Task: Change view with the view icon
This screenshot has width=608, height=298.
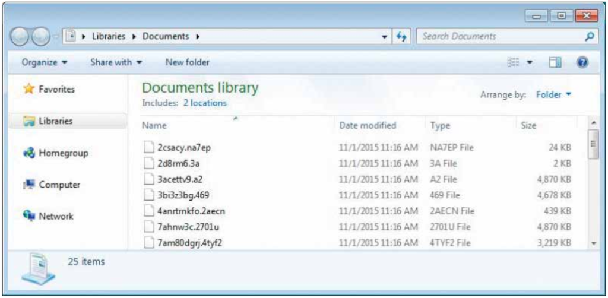Action: pyautogui.click(x=513, y=62)
